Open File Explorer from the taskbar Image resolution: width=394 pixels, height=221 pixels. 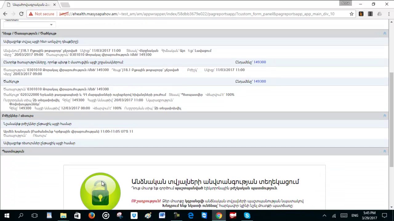point(63,215)
